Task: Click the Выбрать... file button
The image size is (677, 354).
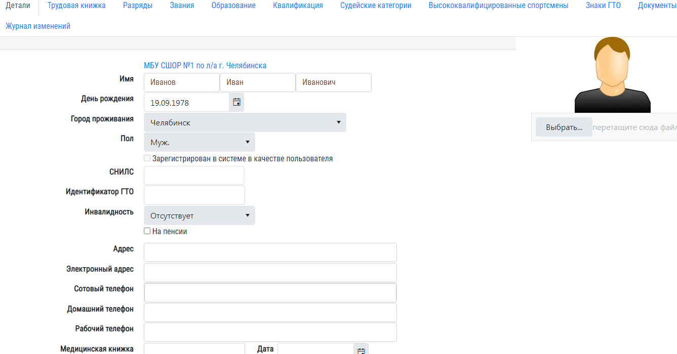Action: click(x=564, y=127)
